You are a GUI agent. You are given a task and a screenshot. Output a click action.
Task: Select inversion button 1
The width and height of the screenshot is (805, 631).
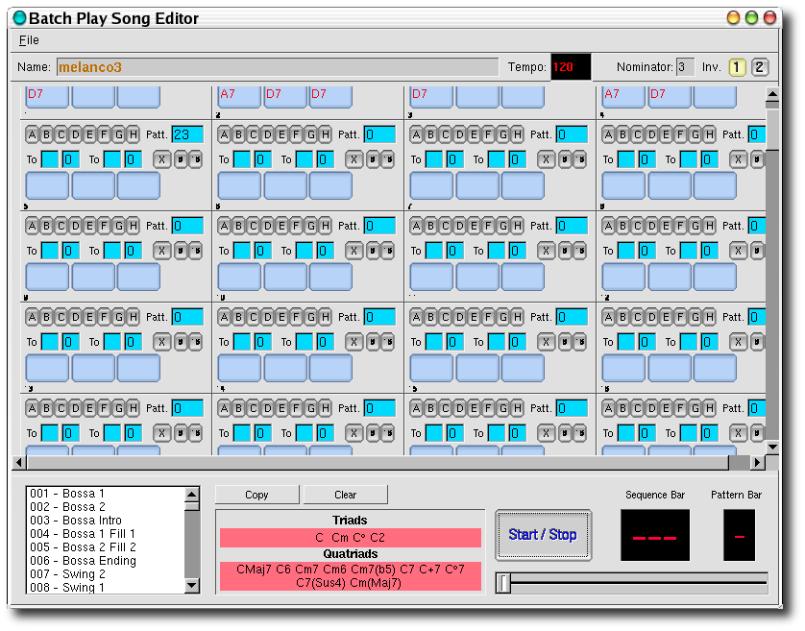point(737,67)
